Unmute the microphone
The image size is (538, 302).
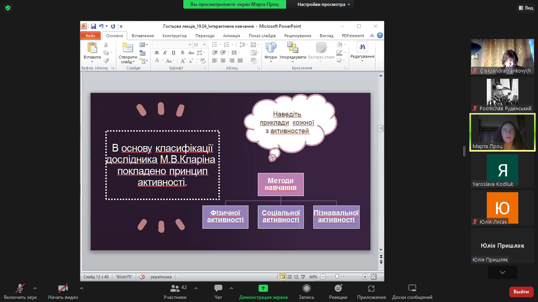tap(20, 289)
